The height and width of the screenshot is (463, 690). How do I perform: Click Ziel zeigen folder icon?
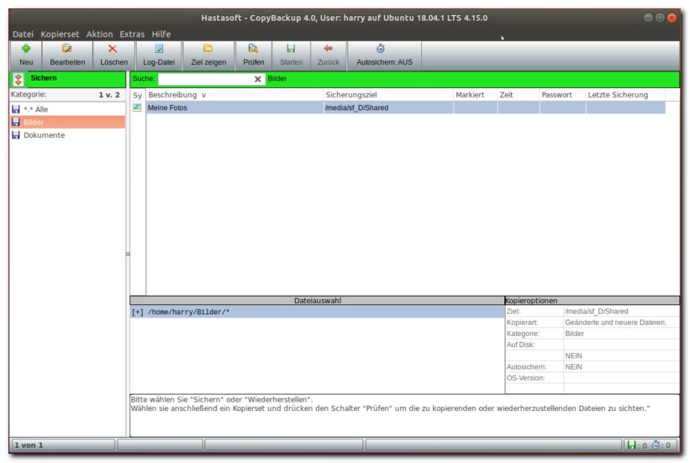pos(208,50)
